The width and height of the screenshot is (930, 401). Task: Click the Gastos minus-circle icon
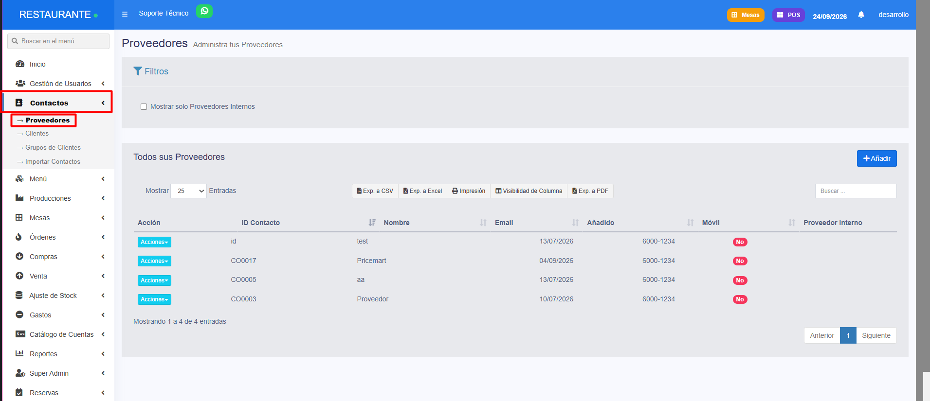pos(19,314)
